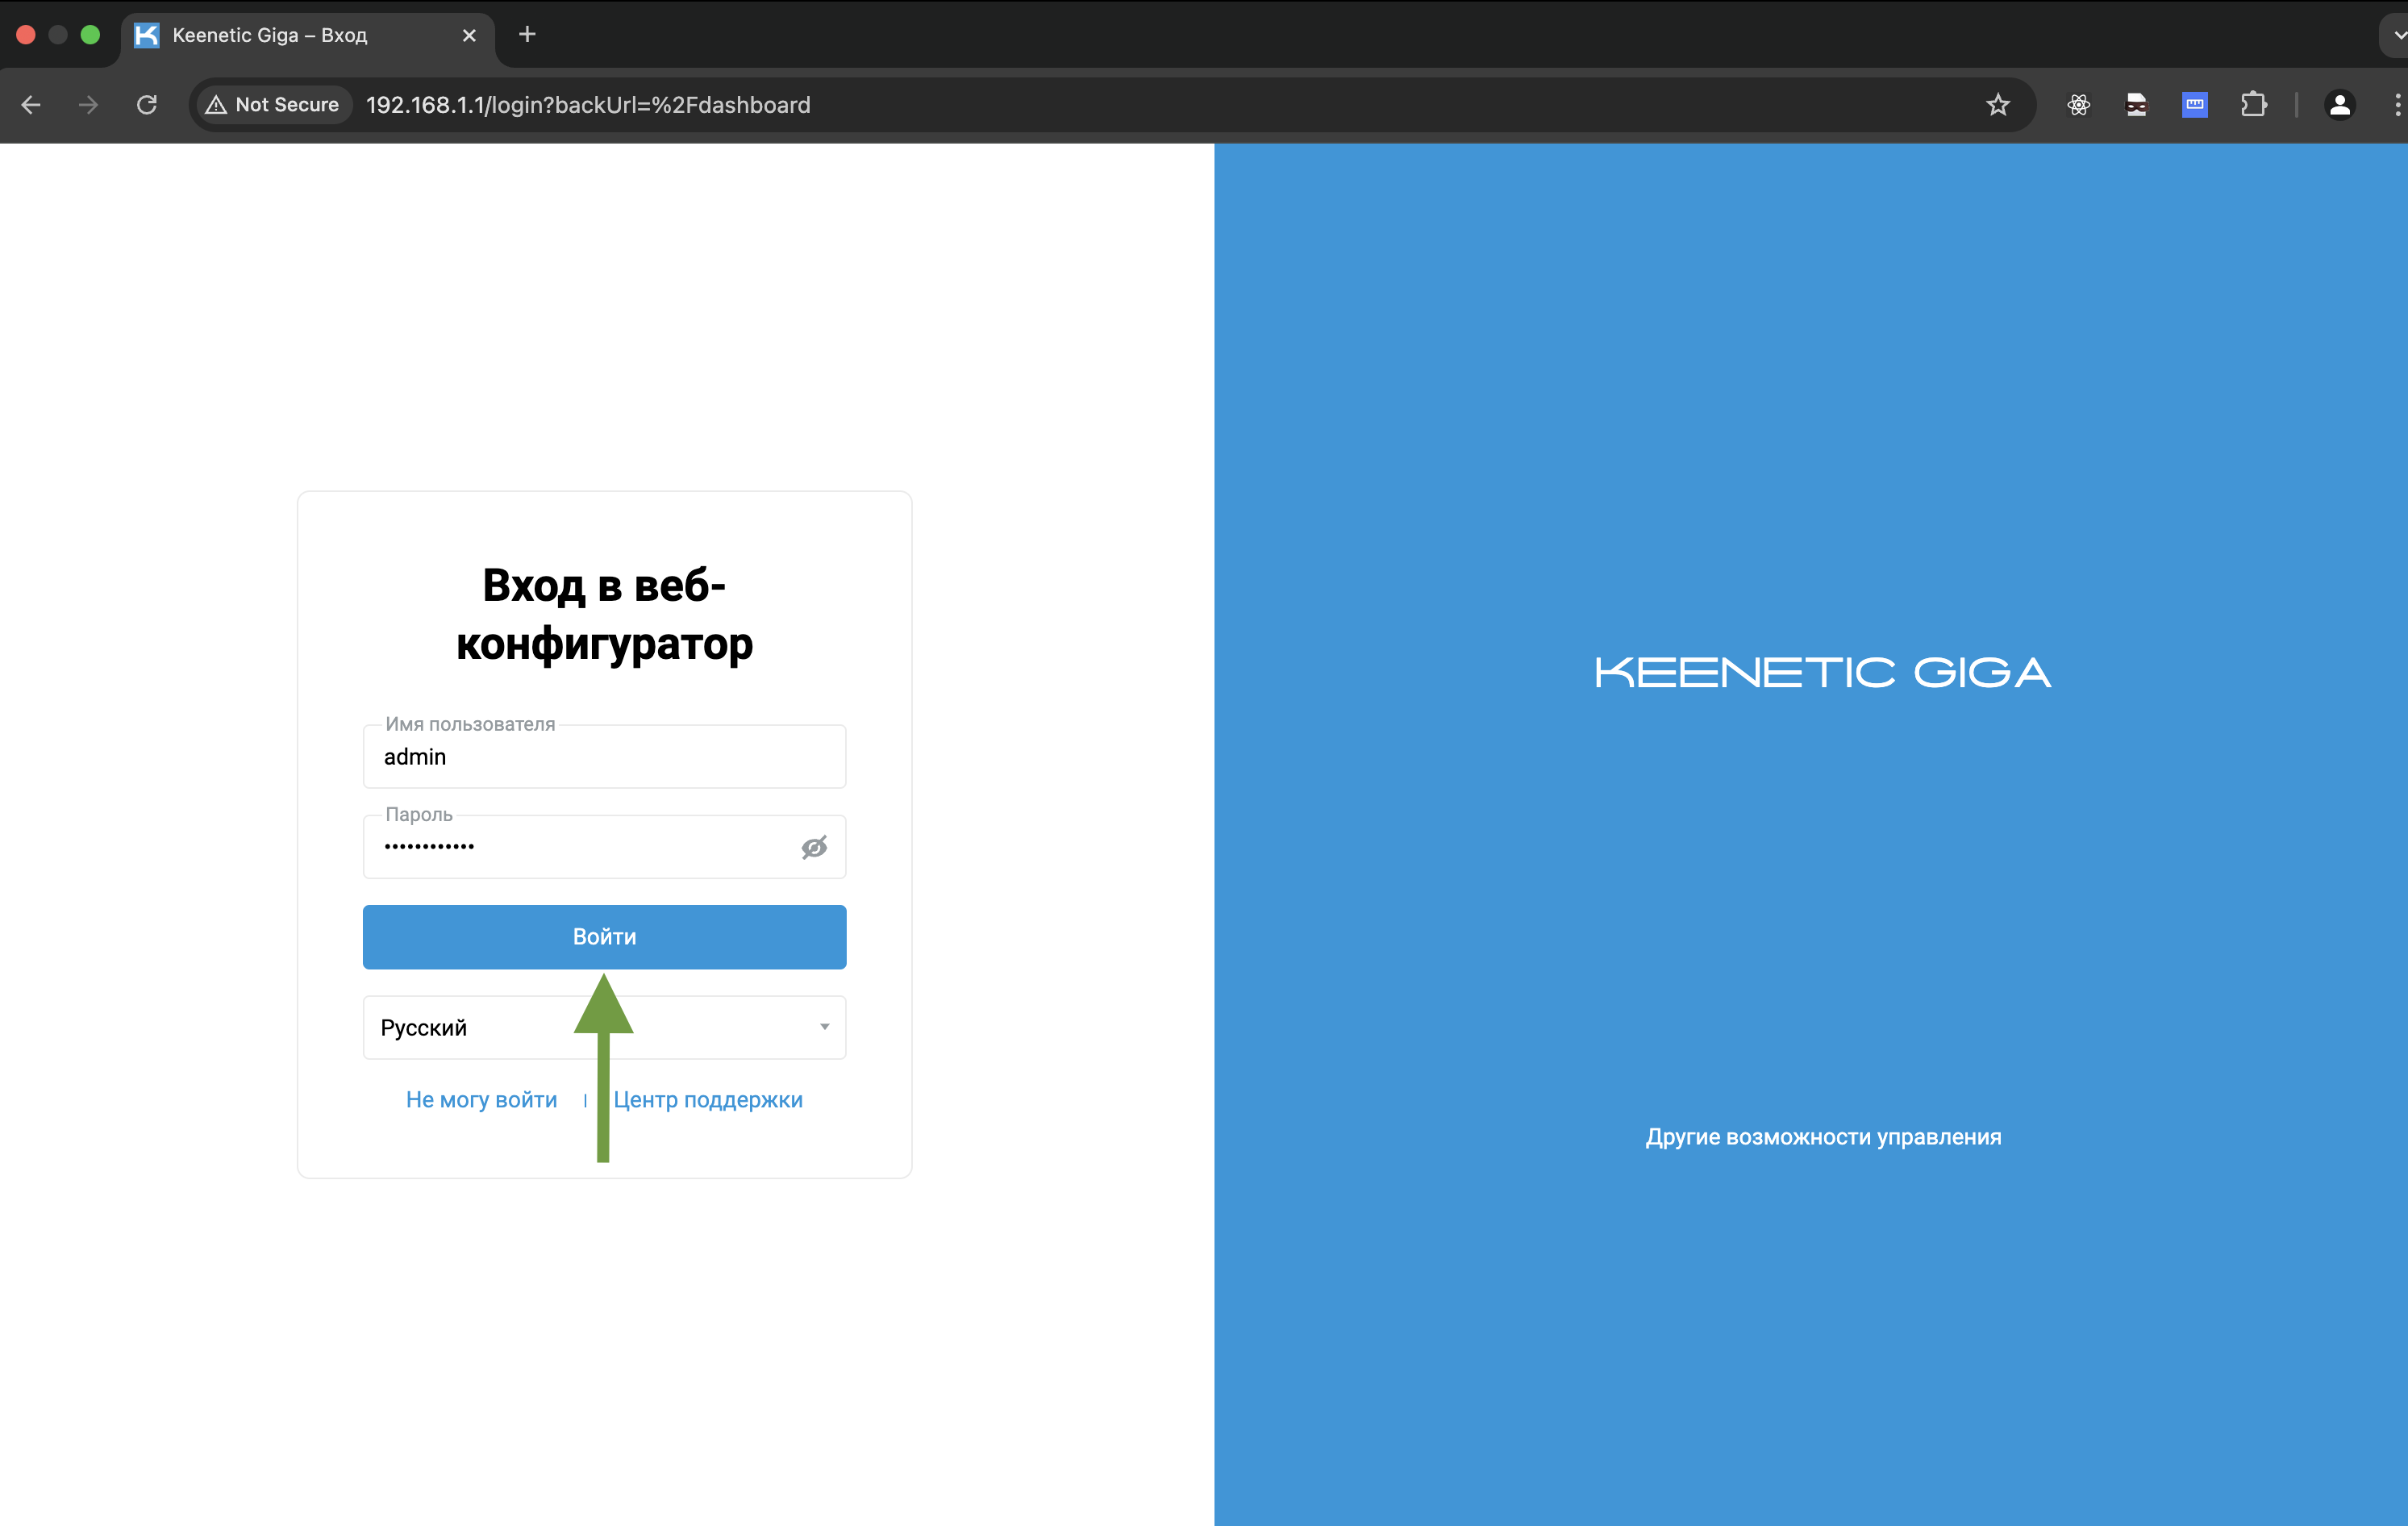Select the Keenetic Giga – Вход tab
2408x1526 pixels.
pos(270,35)
